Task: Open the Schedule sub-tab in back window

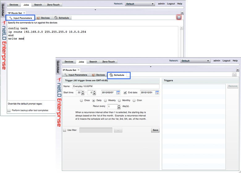Action: [62, 18]
